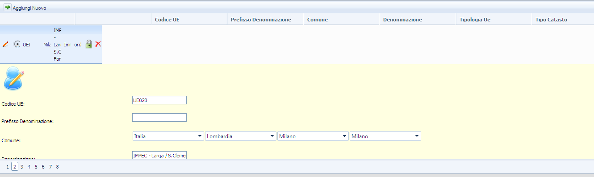This screenshot has width=594, height=177.
Task: Open the Italia country dropdown
Action: click(x=168, y=136)
